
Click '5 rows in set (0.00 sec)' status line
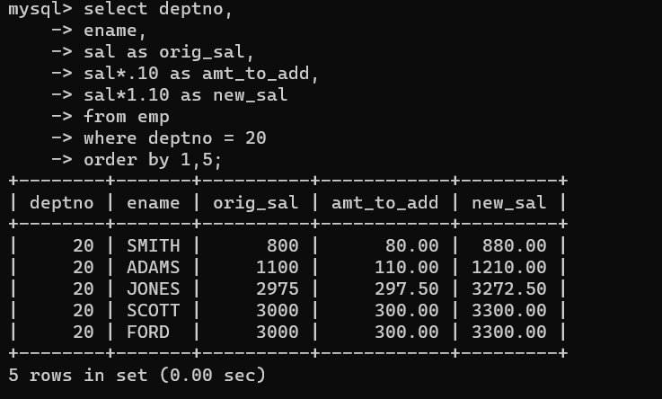pos(137,376)
